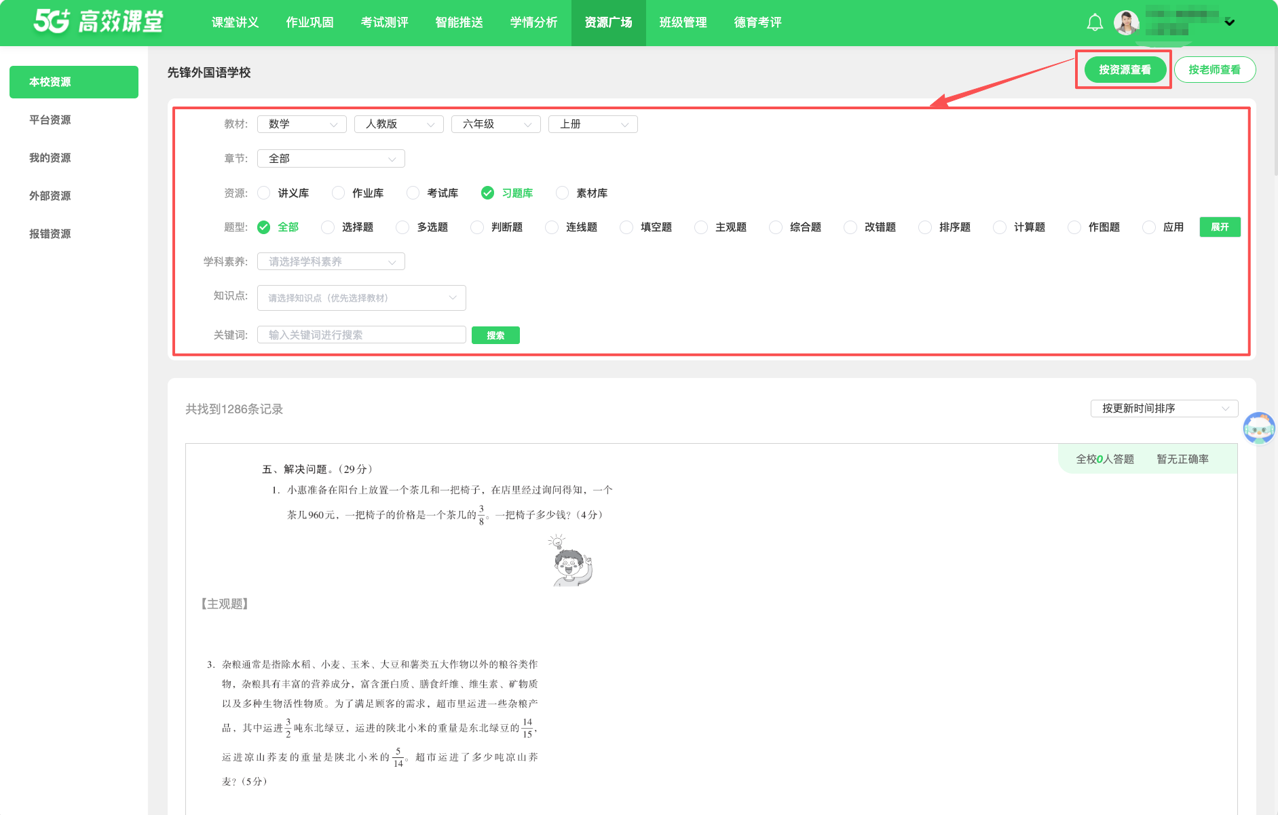The image size is (1278, 815).
Task: Open the 人教版 textbook edition dropdown
Action: tap(399, 124)
